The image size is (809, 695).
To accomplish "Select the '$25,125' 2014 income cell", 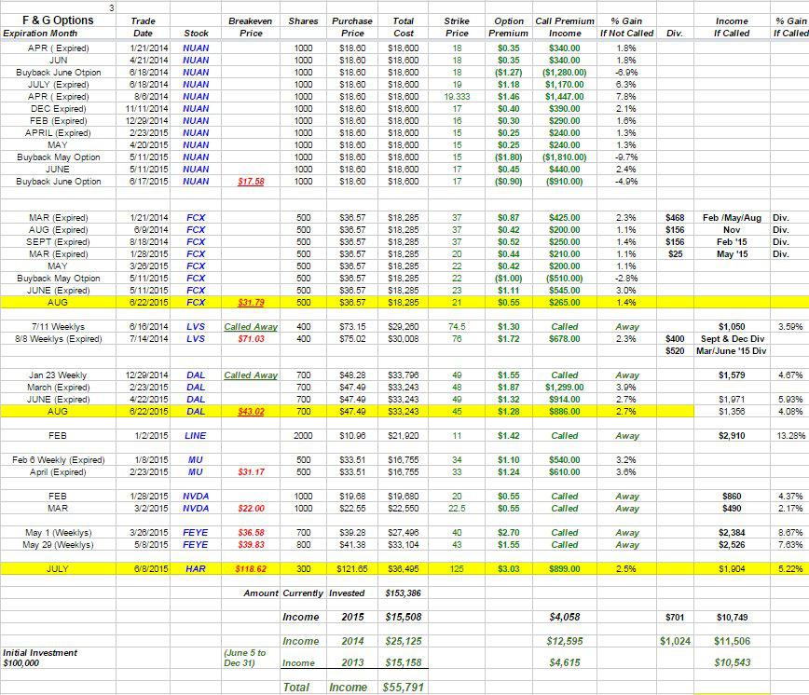I will click(403, 641).
